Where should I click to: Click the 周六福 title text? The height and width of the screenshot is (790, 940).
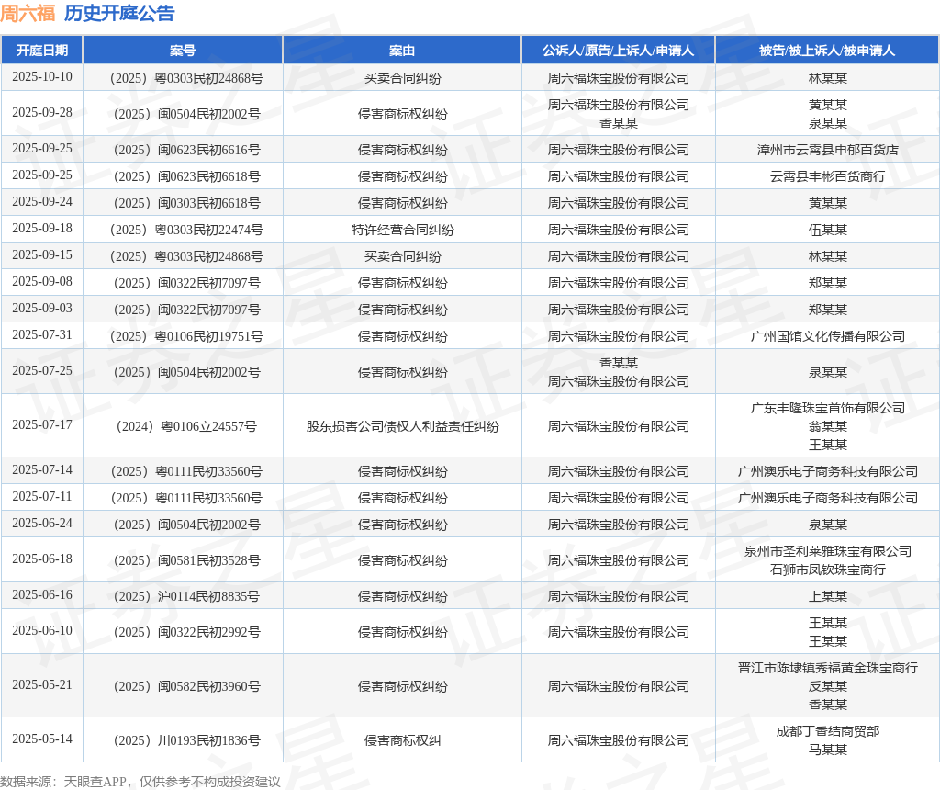(28, 13)
